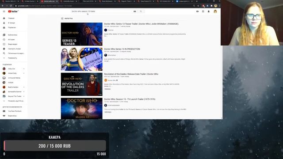Expand to show more subscriptions
Image resolution: width=283 pixels, height=159 pixels.
coord(14,101)
